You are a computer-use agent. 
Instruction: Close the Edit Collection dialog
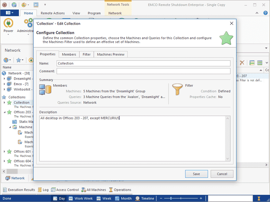tap(232, 24)
